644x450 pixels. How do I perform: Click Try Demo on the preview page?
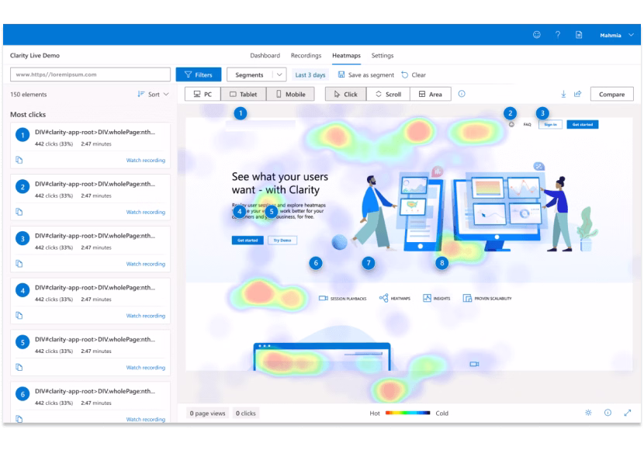[282, 241]
